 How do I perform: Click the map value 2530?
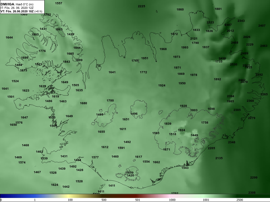234,64
